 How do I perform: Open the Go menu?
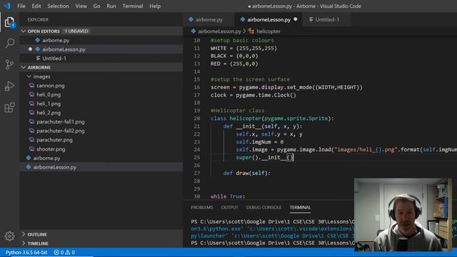(x=97, y=6)
